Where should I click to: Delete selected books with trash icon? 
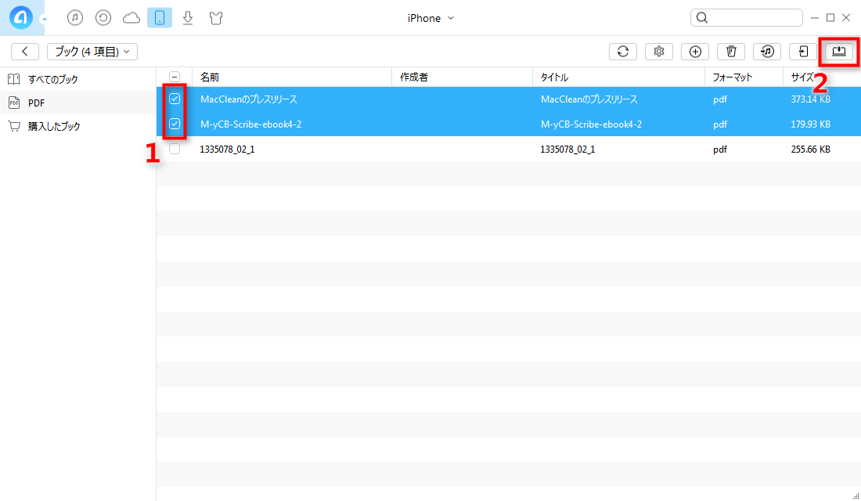[x=731, y=52]
